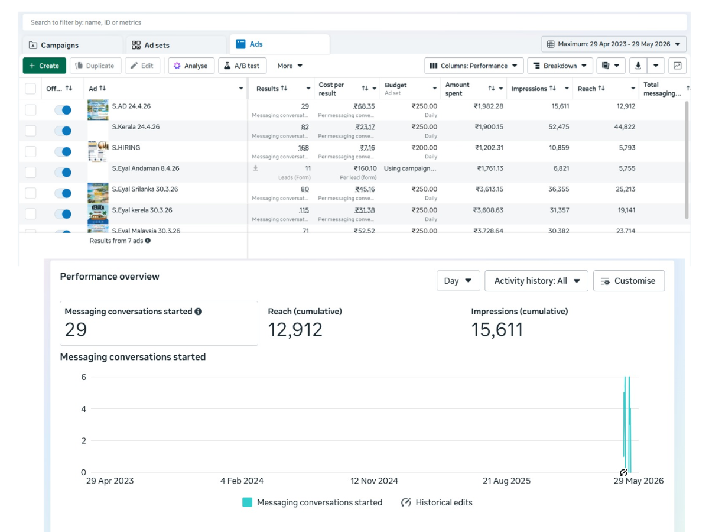Select the Messaging conversations started metric card
Image resolution: width=709 pixels, height=532 pixels.
(158, 323)
